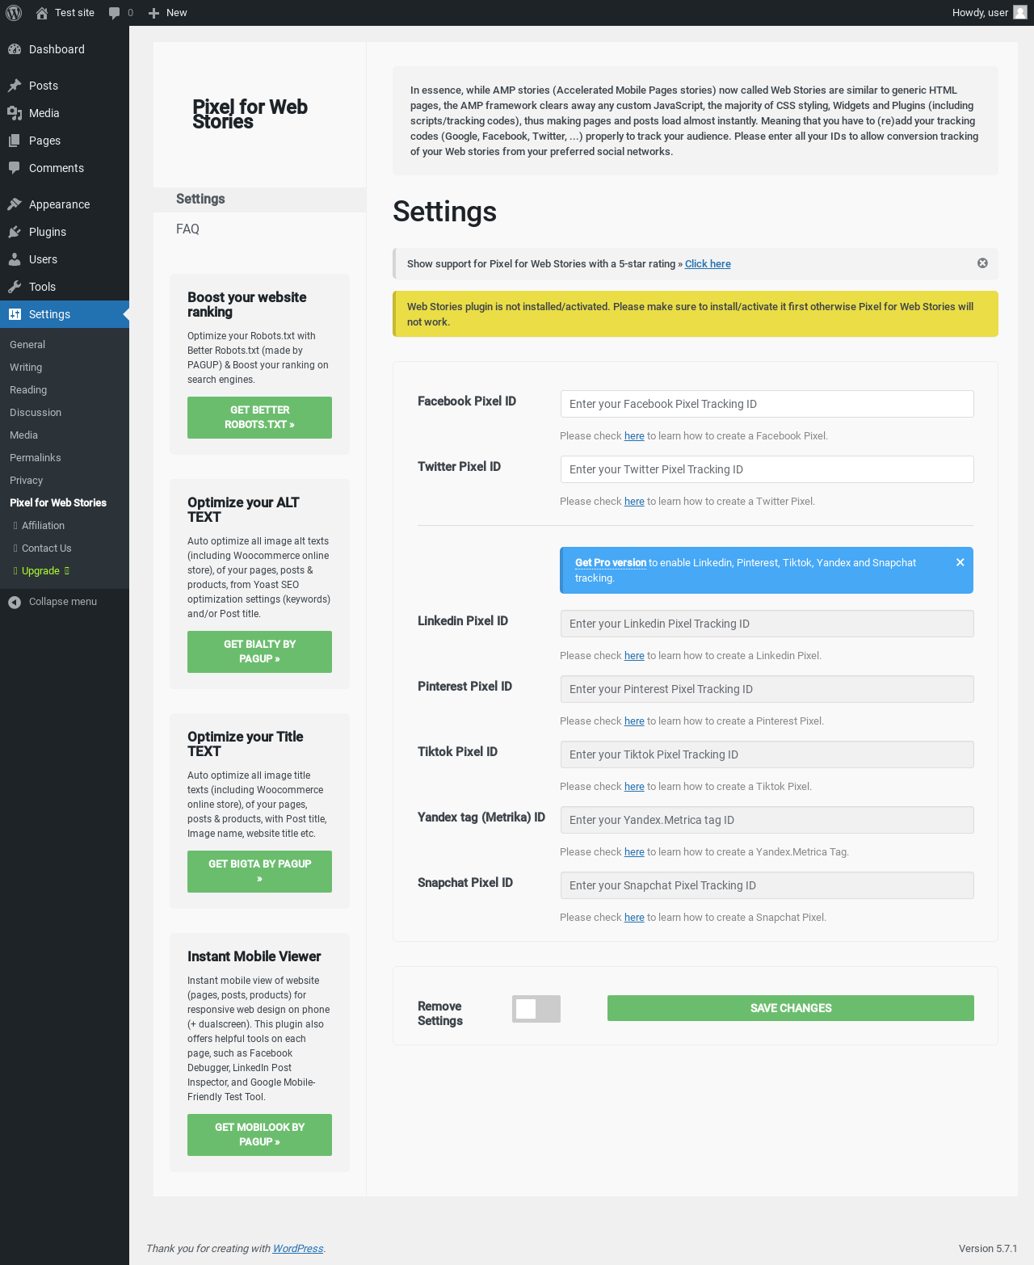Switch to the plugin Settings tab

[259, 200]
